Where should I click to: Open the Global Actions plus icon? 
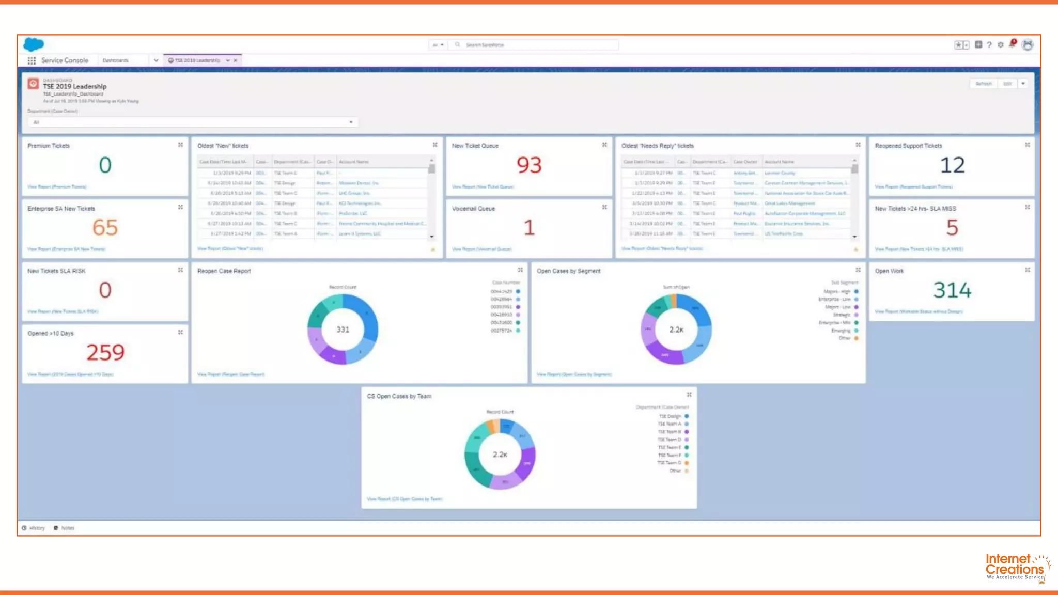tap(978, 45)
